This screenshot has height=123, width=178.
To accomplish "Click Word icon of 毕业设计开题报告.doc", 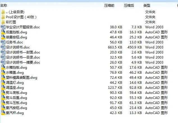I will (x=3, y=27).
